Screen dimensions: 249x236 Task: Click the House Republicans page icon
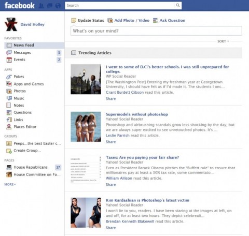pyautogui.click(x=9, y=167)
